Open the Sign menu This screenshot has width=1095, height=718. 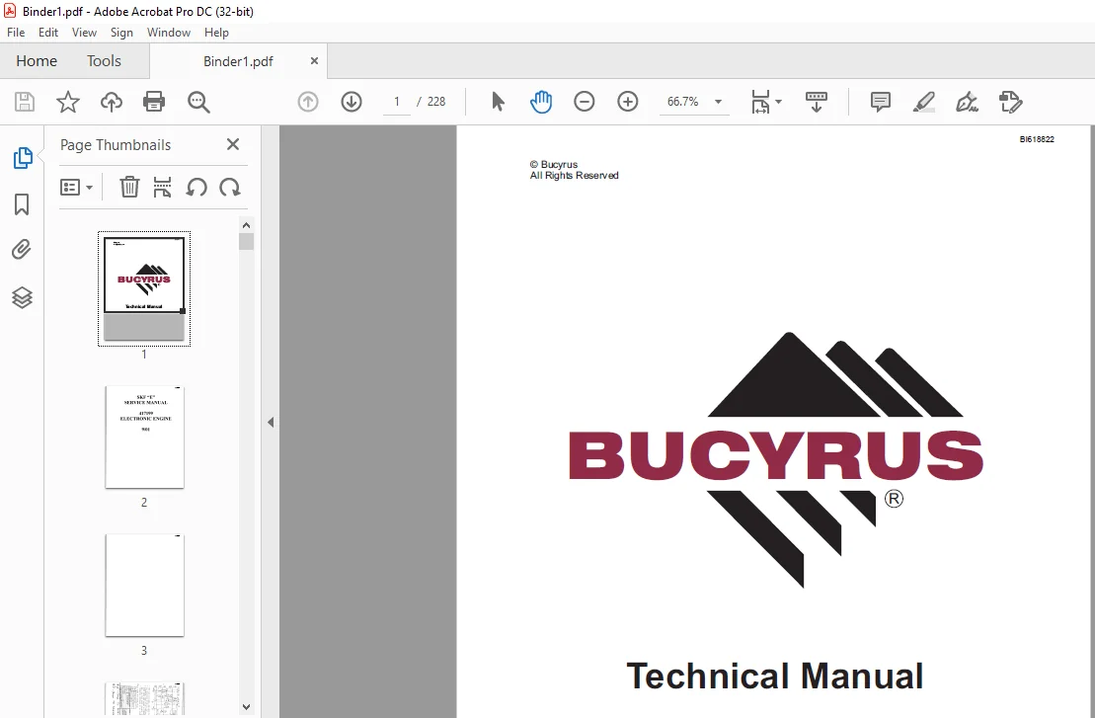click(121, 33)
